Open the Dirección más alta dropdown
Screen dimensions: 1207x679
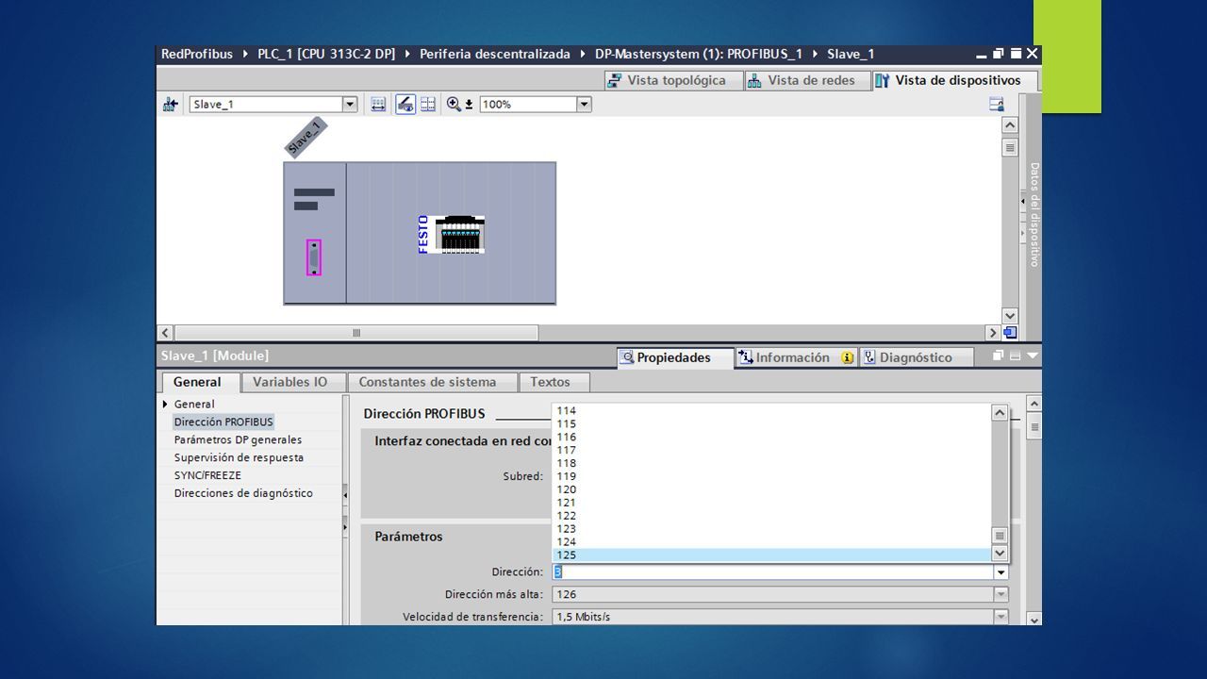[x=1000, y=595]
